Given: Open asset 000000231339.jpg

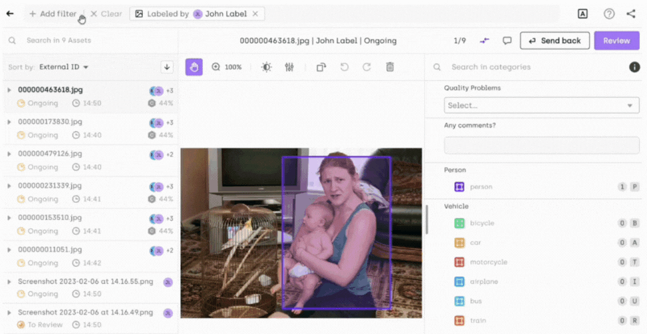Looking at the screenshot, I should pos(50,186).
